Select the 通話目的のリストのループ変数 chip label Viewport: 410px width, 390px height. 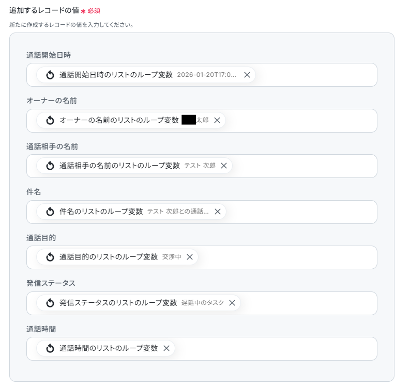(109, 257)
